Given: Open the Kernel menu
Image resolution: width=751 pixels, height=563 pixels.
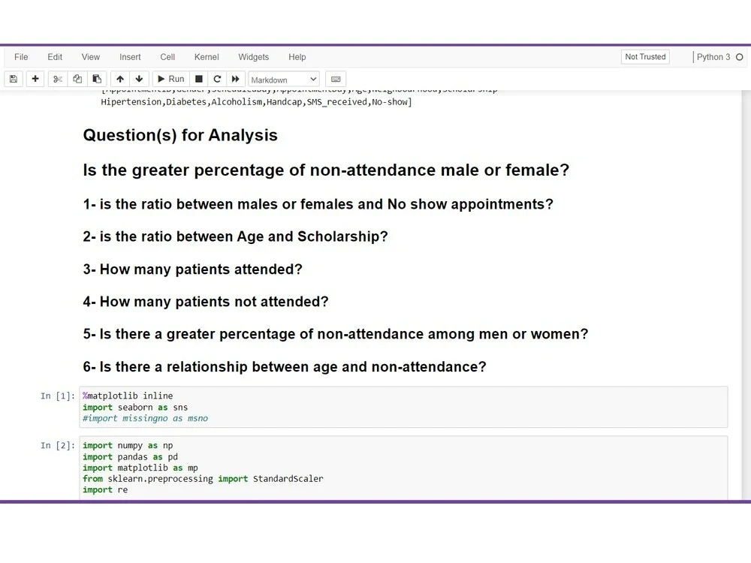Looking at the screenshot, I should pos(207,57).
